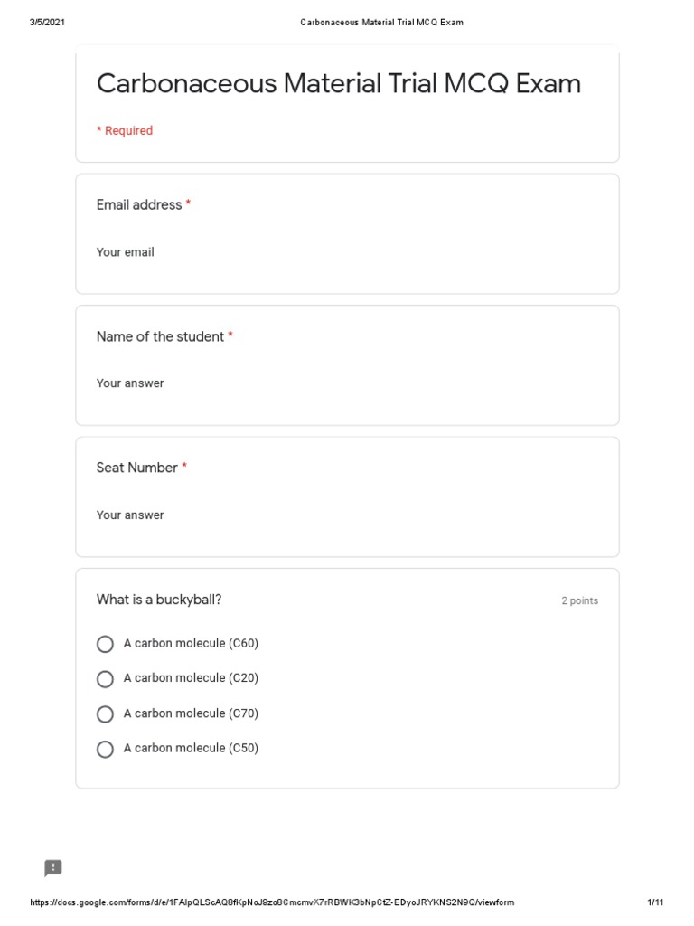Viewport: 694px width, 926px height.
Task: Click the 'Name of the student' label
Action: [x=160, y=336]
